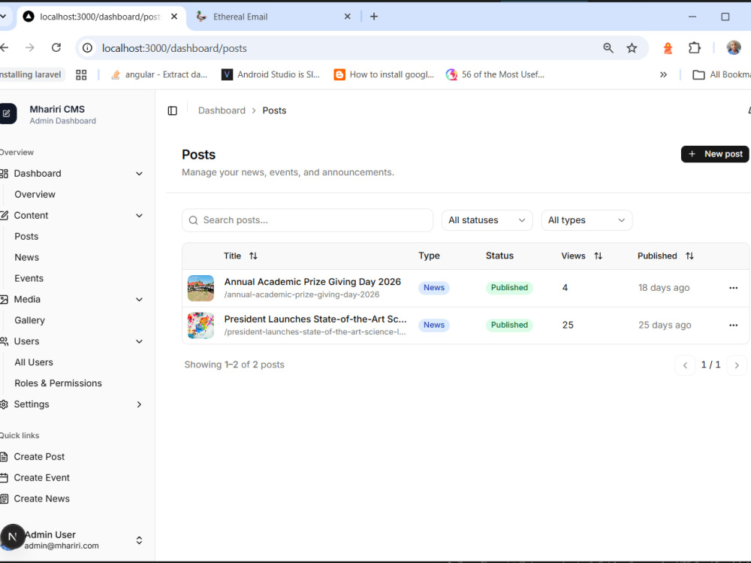Show more bookmarks overflow chevron
751x563 pixels.
tap(663, 75)
